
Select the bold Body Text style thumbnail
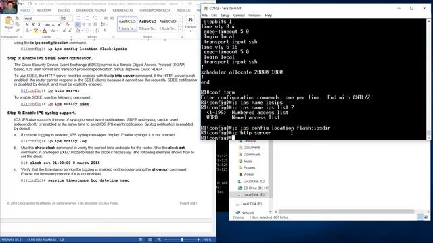pyautogui.click(x=147, y=24)
